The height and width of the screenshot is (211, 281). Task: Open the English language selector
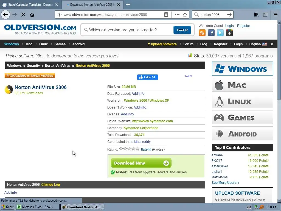[x=258, y=44]
